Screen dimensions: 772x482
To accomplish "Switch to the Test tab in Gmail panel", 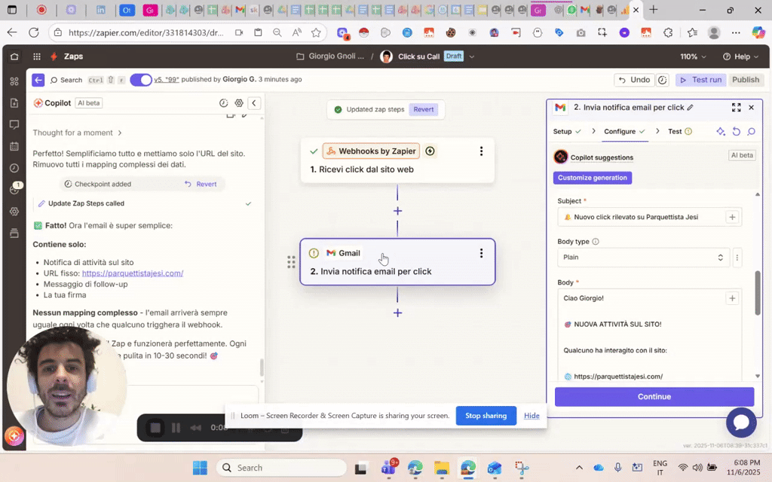I will coord(676,131).
